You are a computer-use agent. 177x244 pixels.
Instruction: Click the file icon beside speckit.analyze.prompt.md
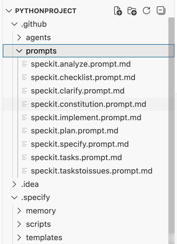[25, 64]
